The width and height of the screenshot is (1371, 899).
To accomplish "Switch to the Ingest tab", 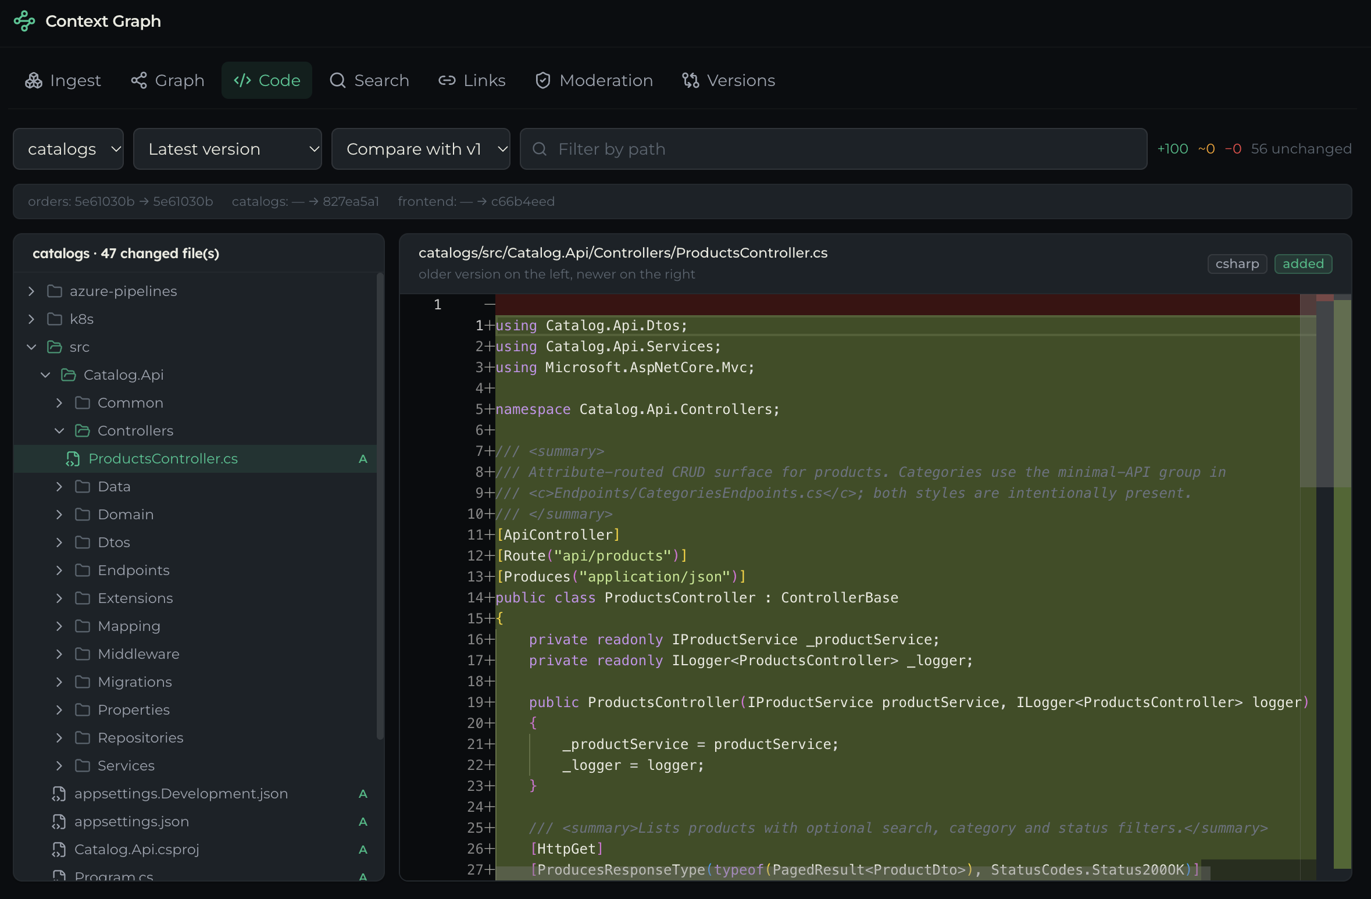I will (63, 80).
